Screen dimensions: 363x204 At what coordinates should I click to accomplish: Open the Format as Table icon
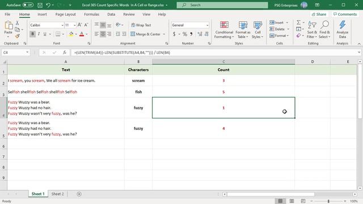click(x=243, y=25)
